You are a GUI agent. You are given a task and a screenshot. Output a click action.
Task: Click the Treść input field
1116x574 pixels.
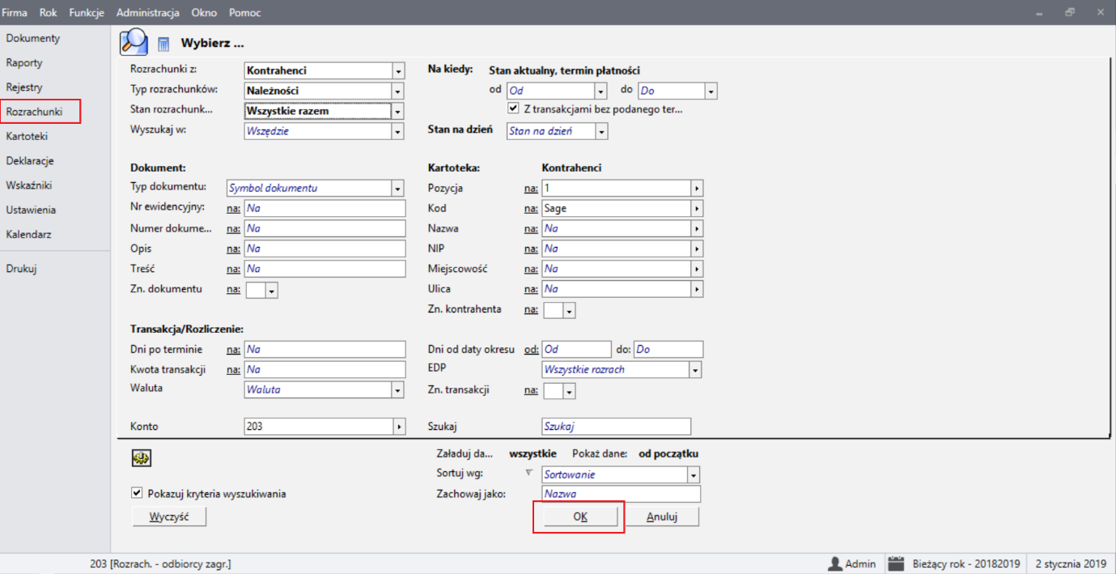coord(325,269)
